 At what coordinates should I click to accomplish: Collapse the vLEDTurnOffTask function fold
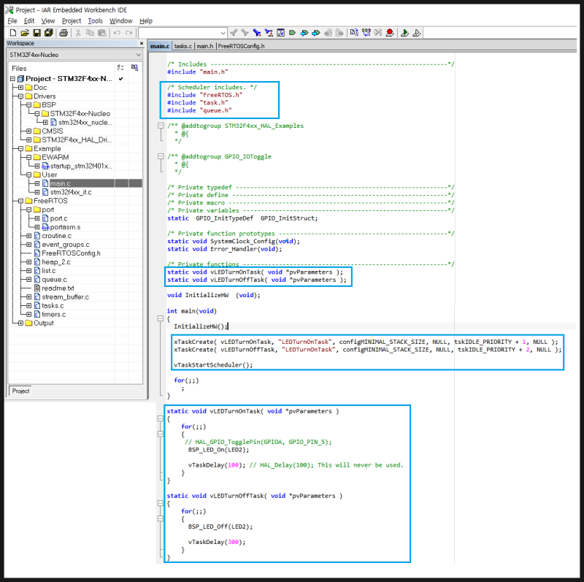click(x=161, y=503)
